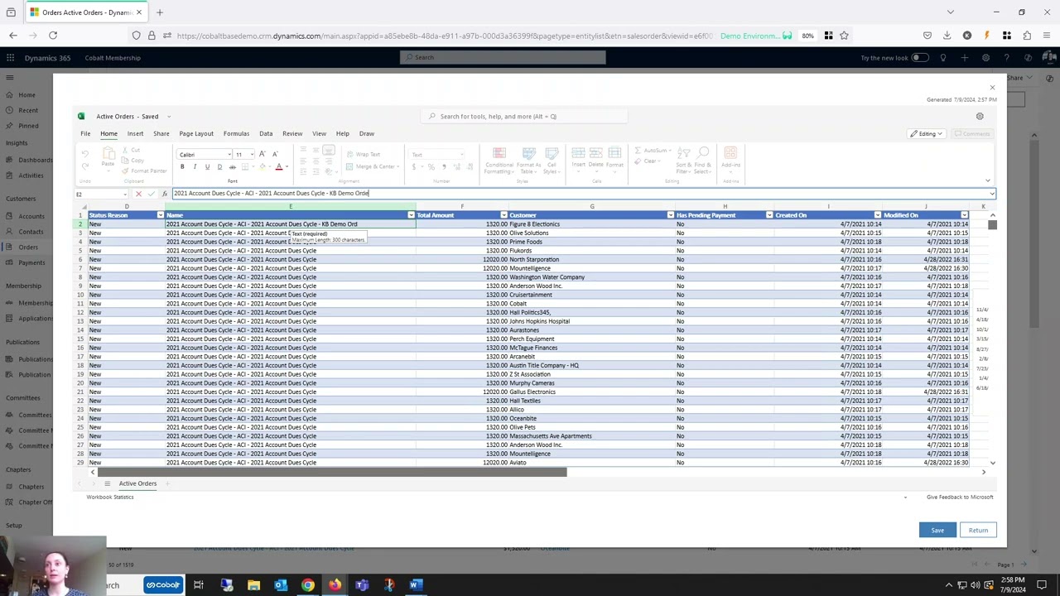Switch to the Insert ribbon tab
1060x596 pixels.
tap(135, 133)
